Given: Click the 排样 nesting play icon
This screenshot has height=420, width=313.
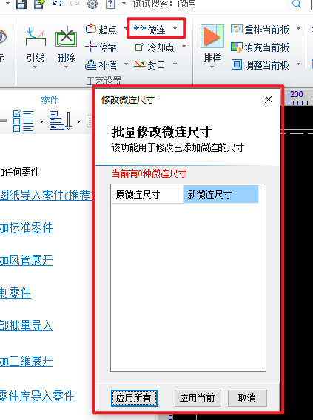Looking at the screenshot, I should (212, 36).
